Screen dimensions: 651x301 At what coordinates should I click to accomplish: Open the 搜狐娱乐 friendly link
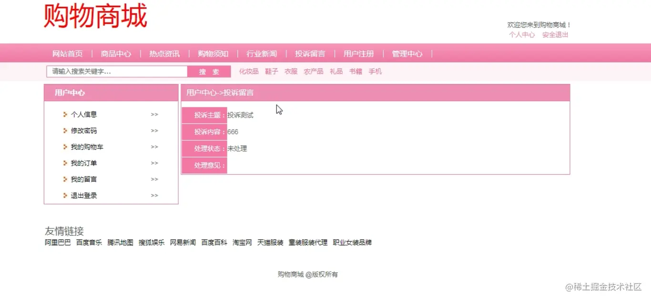coord(152,243)
